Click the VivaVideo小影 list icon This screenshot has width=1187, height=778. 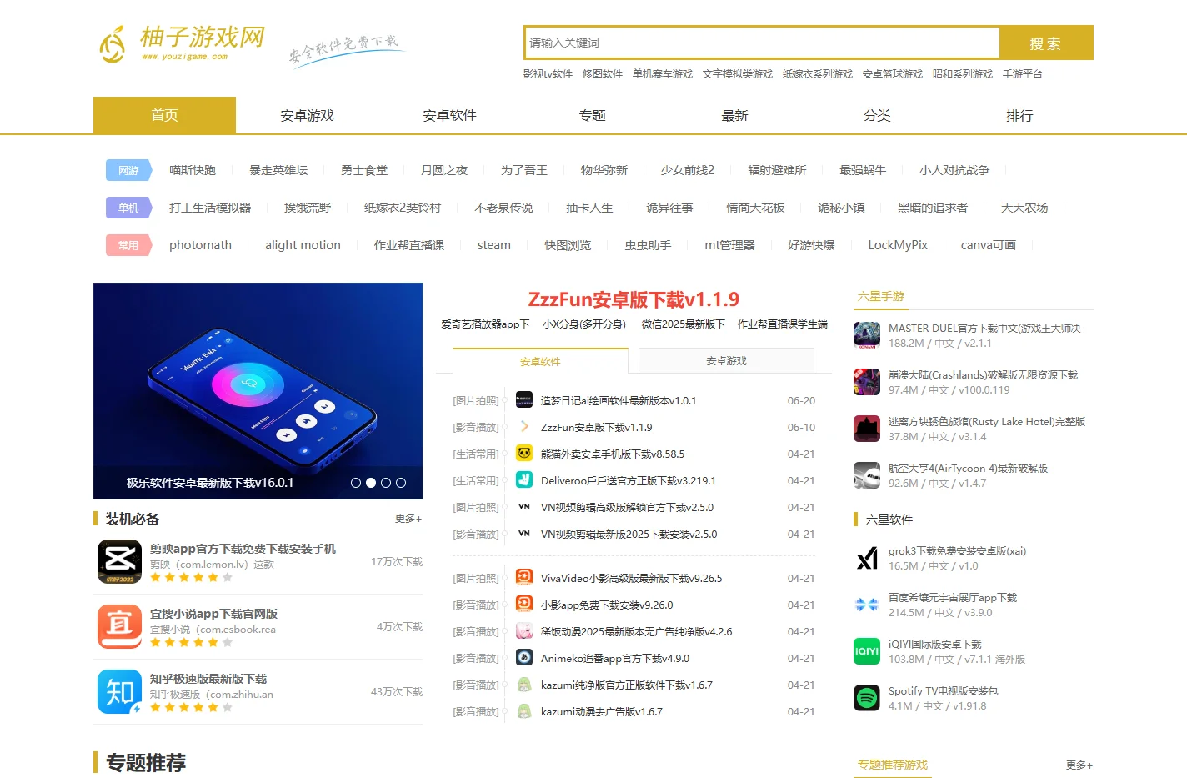pos(524,578)
